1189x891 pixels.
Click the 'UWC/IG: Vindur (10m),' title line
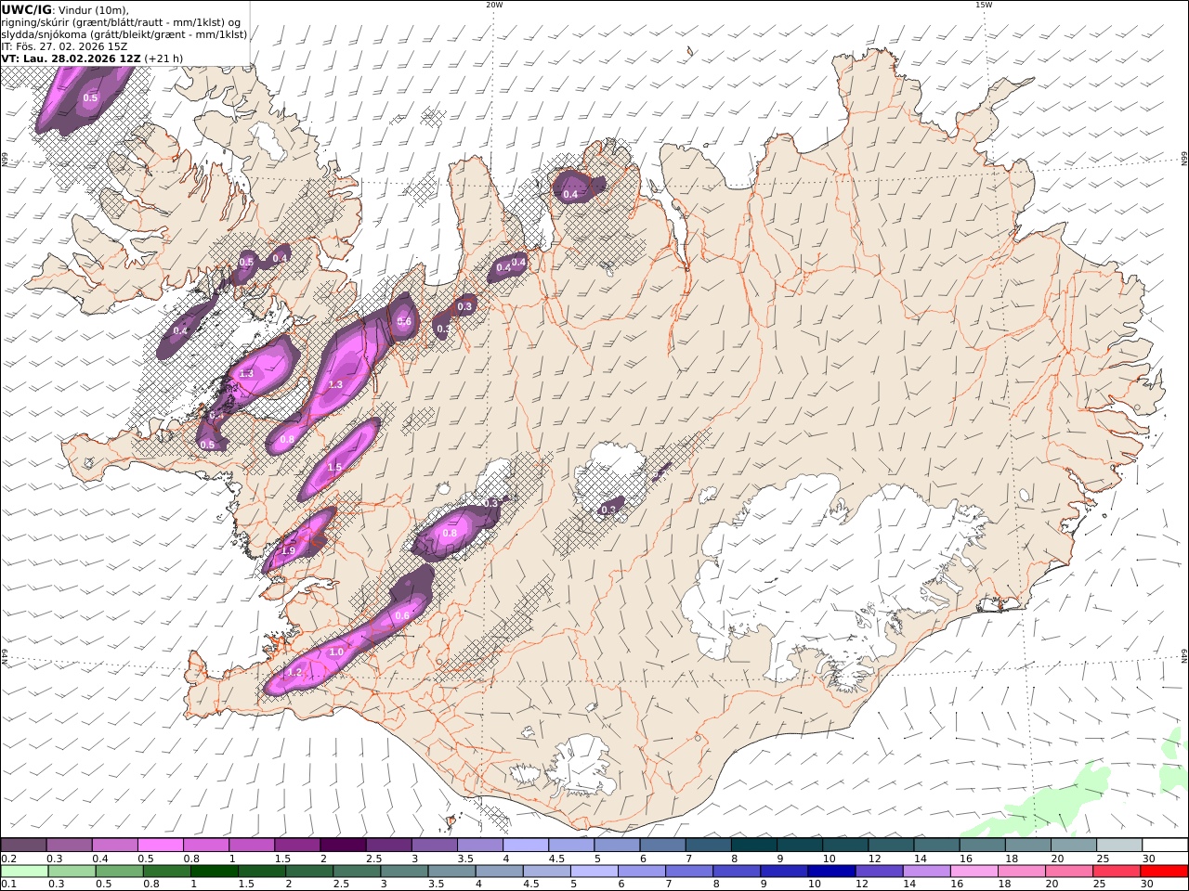click(66, 9)
